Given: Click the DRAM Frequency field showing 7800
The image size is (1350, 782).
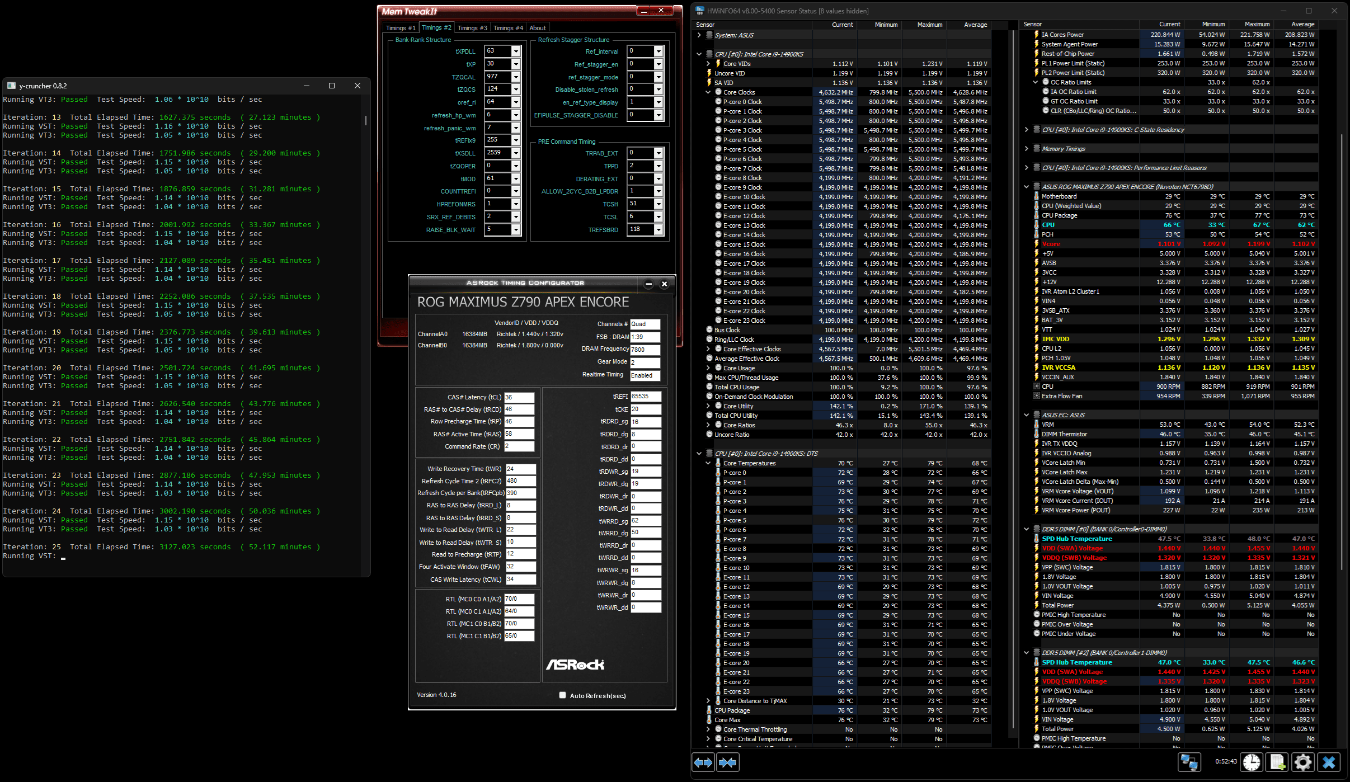Looking at the screenshot, I should [645, 350].
